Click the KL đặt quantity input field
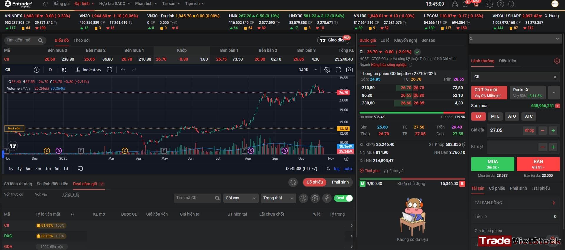 pyautogui.click(x=512, y=147)
